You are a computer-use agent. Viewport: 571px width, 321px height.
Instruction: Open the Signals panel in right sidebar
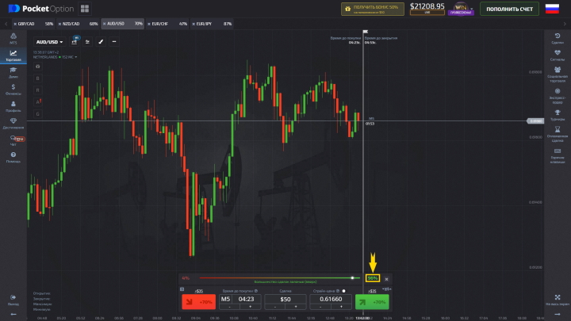558,55
